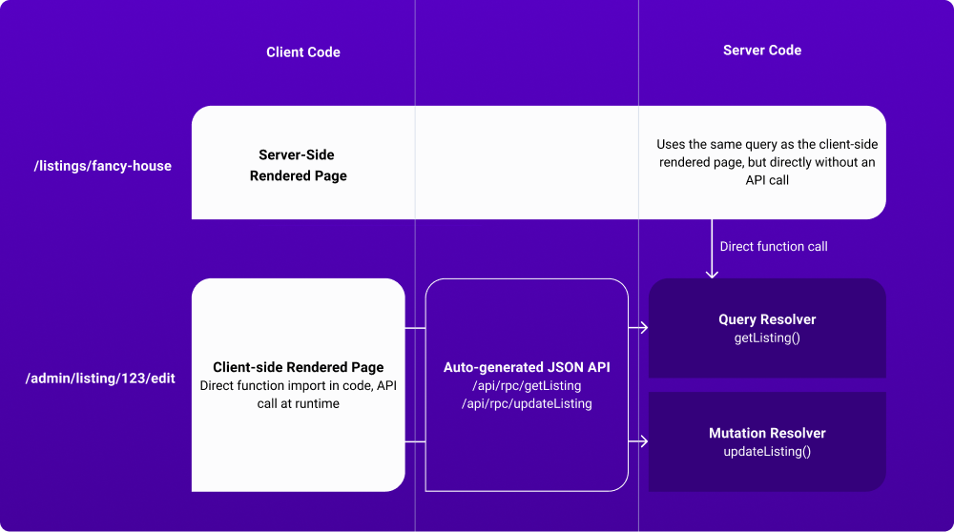Select the Server-Side Rendered Page title
This screenshot has width=954, height=532.
tap(298, 165)
